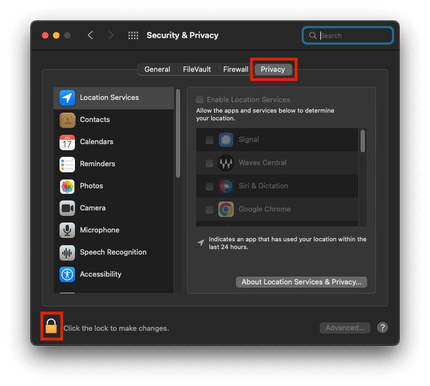Open Reminders privacy category

click(x=97, y=164)
